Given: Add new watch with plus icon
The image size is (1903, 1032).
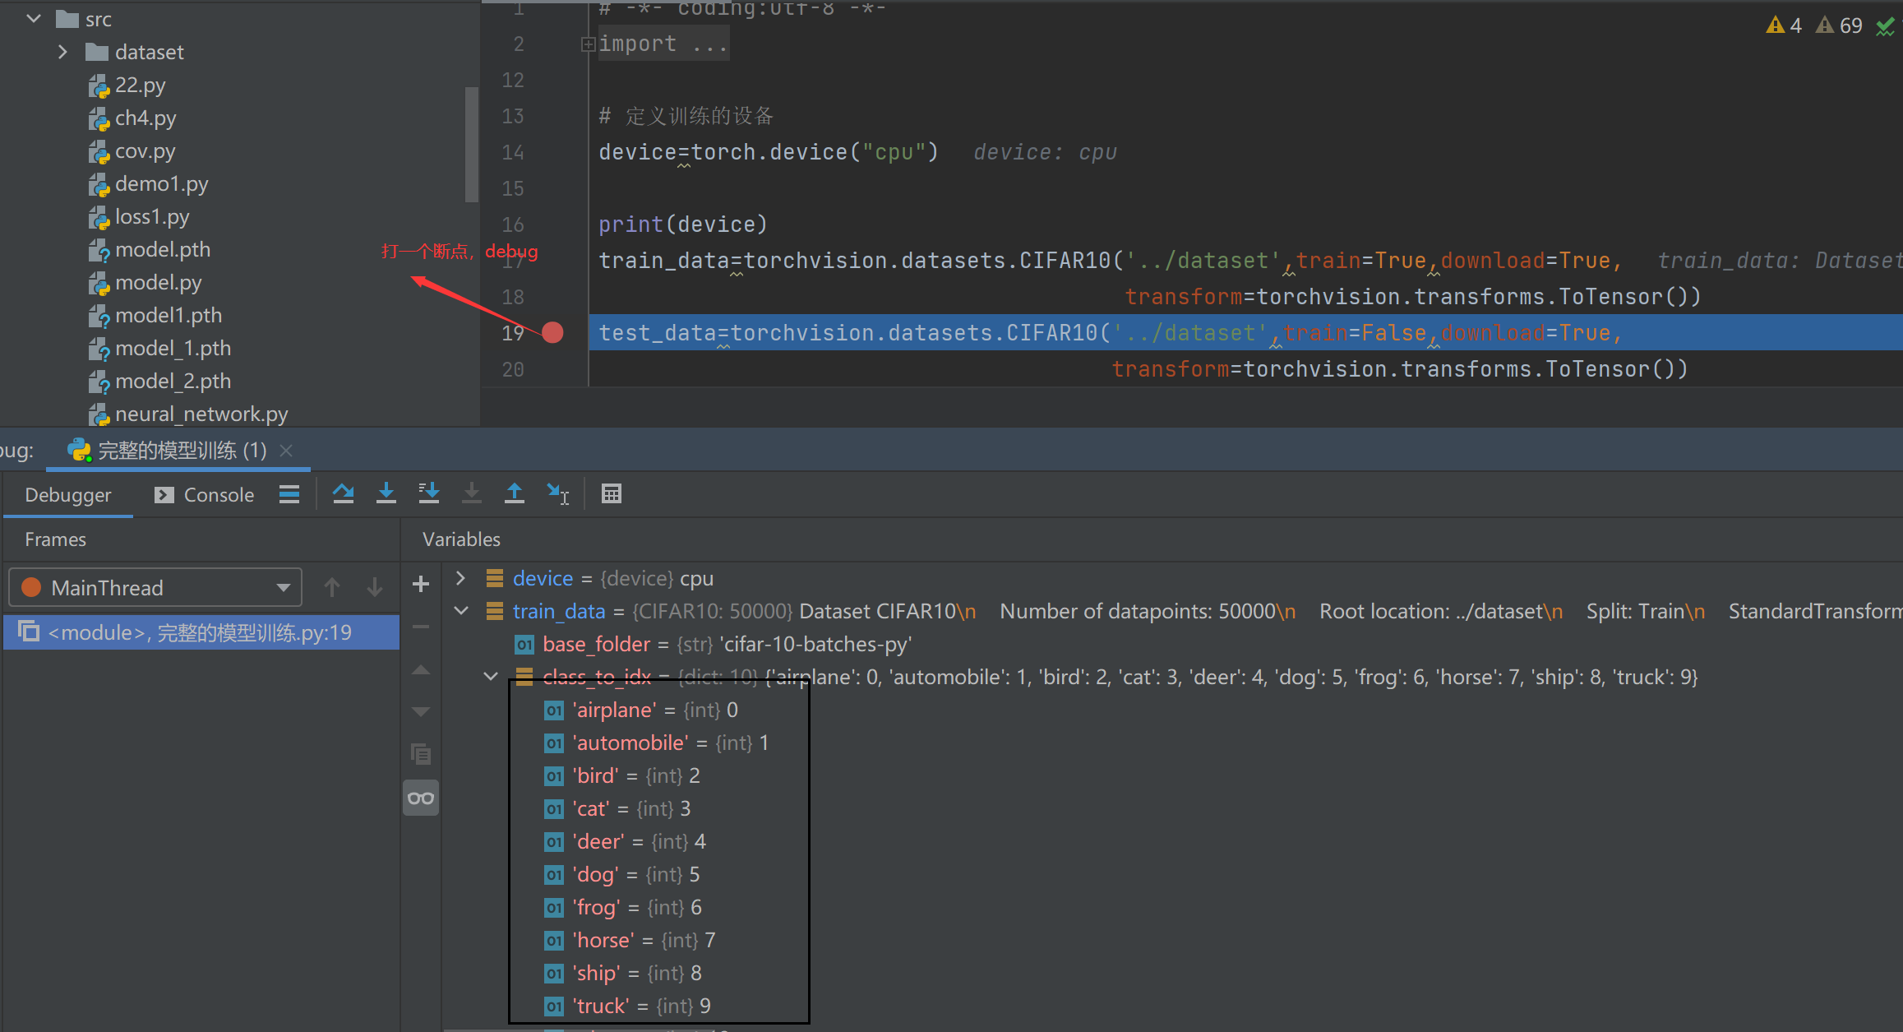Looking at the screenshot, I should [x=421, y=584].
